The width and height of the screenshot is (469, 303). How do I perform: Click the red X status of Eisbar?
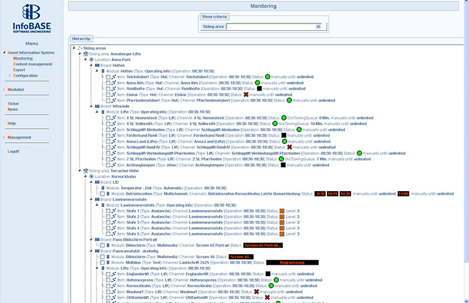(246, 95)
